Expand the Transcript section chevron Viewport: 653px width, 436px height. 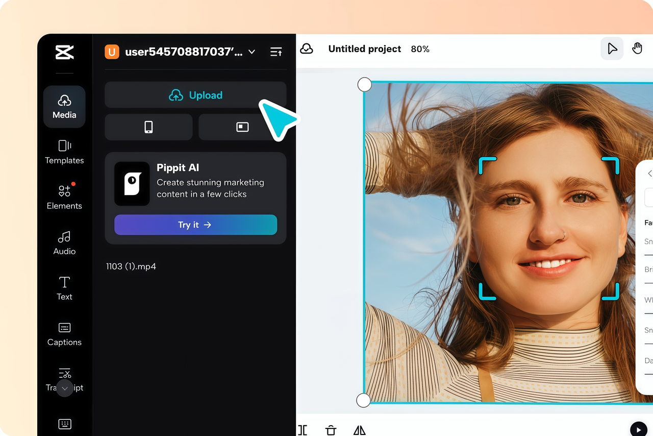pyautogui.click(x=64, y=388)
